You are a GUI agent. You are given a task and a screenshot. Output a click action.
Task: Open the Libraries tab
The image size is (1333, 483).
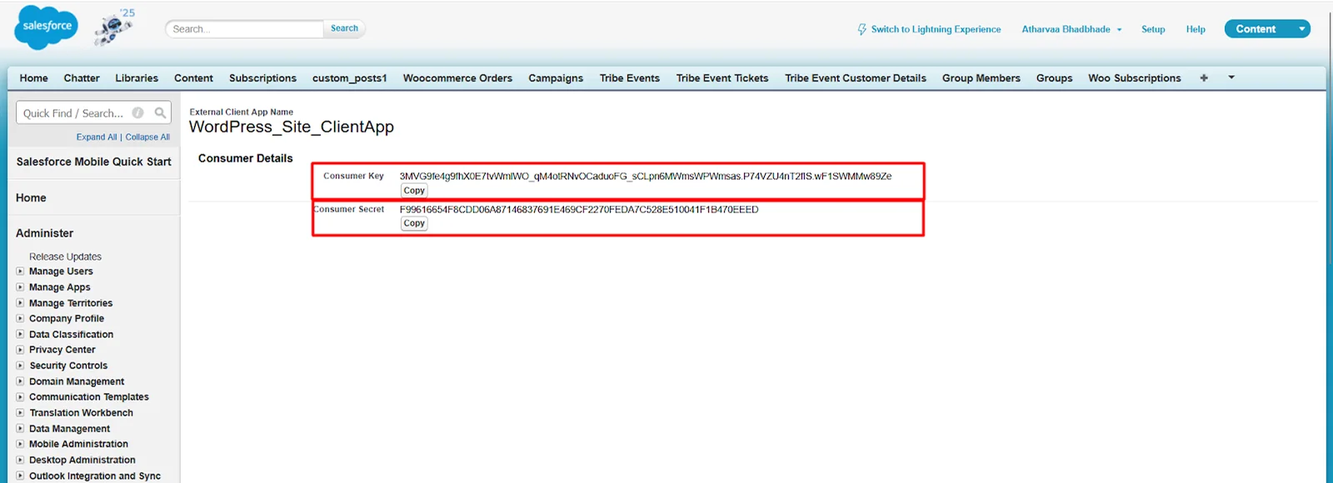point(137,78)
